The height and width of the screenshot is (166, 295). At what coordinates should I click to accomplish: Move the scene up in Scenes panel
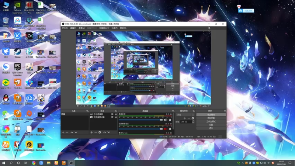click(x=72, y=132)
